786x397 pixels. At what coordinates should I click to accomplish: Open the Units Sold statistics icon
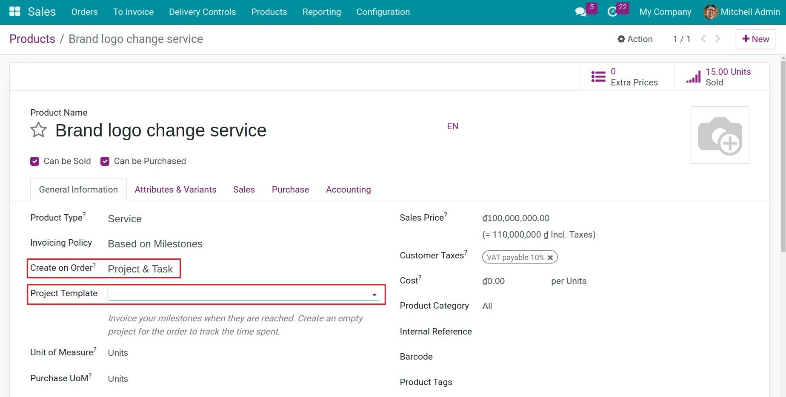pyautogui.click(x=693, y=77)
